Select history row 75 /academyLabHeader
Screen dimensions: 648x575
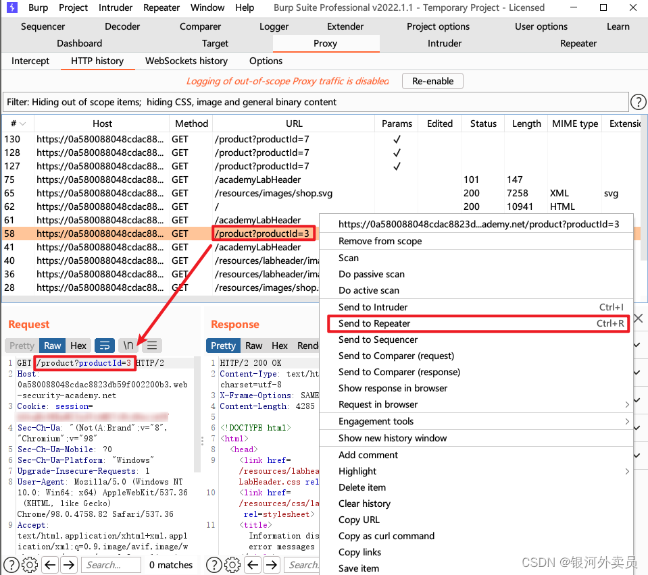tap(322, 180)
